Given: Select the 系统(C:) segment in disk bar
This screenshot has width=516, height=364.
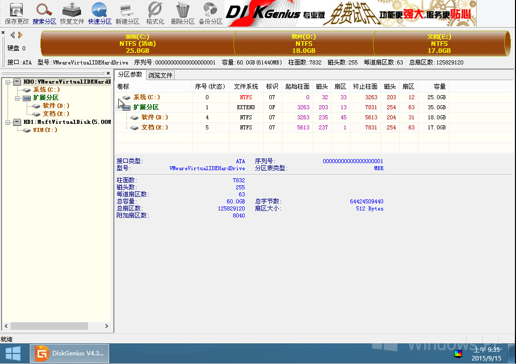Looking at the screenshot, I should 137,43.
